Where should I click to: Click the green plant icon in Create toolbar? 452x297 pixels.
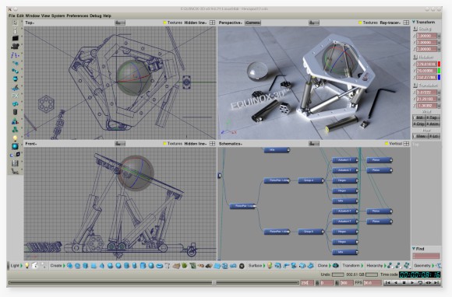(x=185, y=265)
